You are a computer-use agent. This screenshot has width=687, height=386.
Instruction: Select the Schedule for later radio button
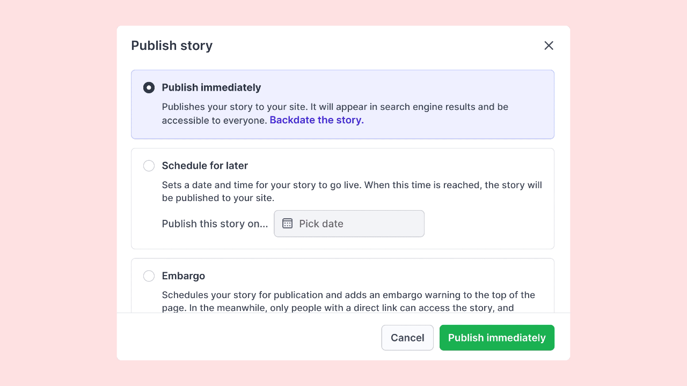click(x=149, y=166)
